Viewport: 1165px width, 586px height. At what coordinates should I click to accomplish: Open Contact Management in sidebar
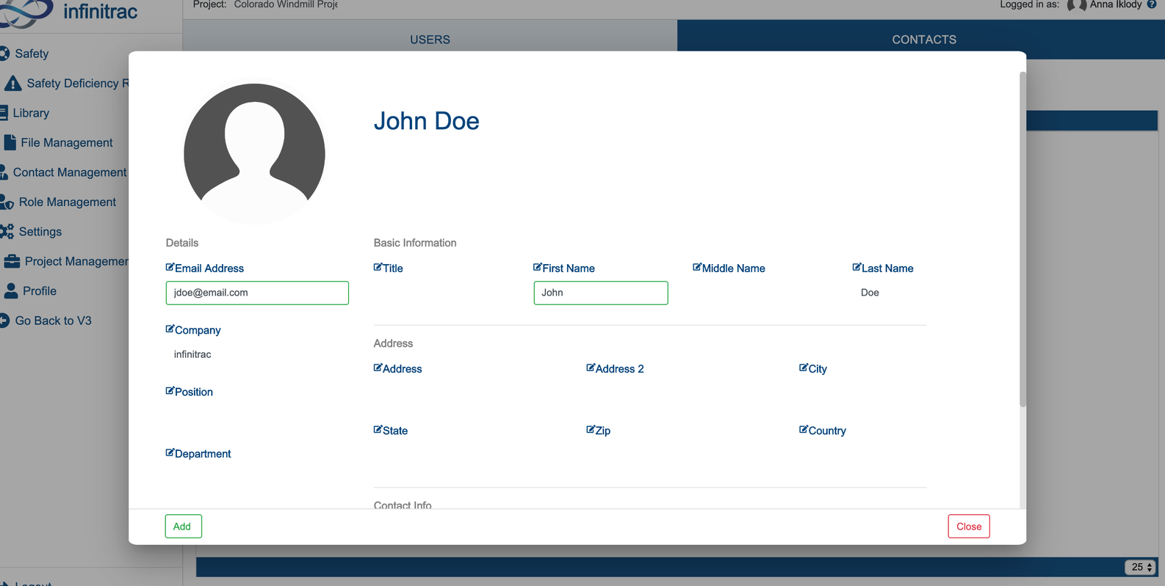point(70,172)
